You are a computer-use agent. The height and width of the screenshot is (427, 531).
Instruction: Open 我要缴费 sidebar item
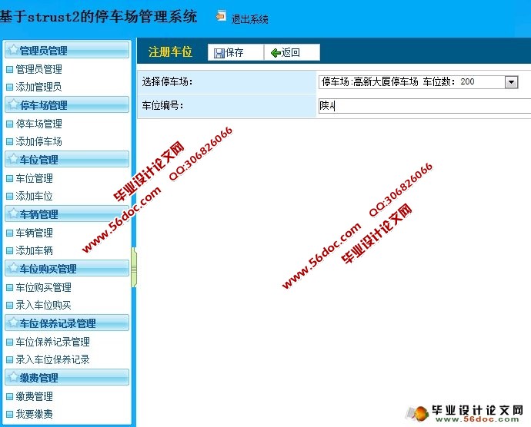click(34, 413)
